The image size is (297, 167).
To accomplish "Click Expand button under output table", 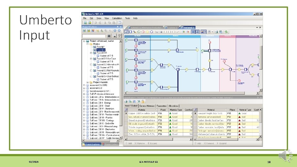I will pyautogui.click(x=222, y=143).
